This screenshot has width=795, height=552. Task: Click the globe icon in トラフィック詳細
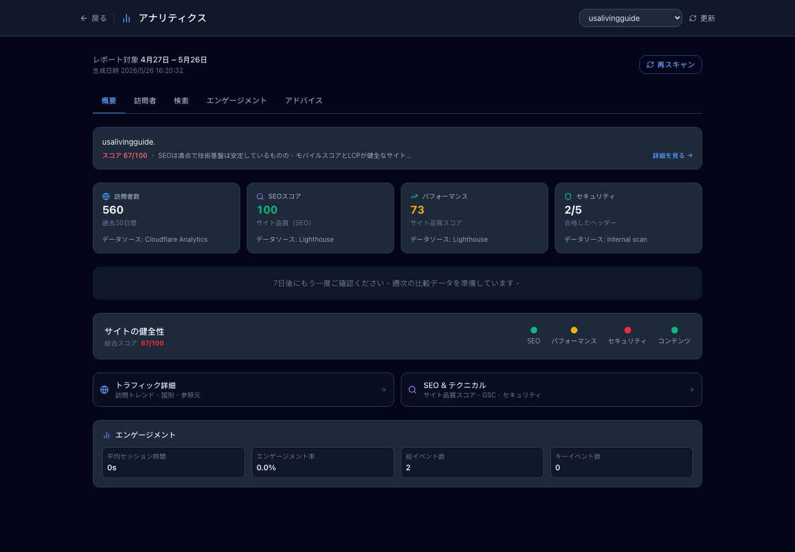pyautogui.click(x=104, y=390)
